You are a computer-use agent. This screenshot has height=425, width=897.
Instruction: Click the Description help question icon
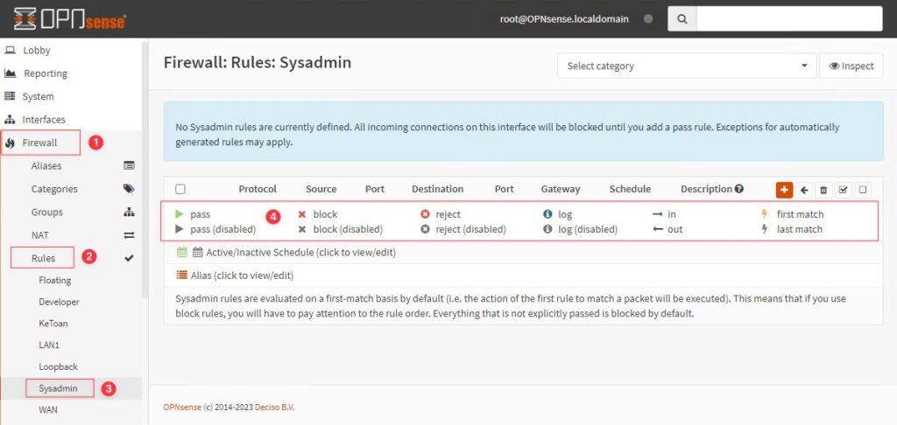(739, 189)
